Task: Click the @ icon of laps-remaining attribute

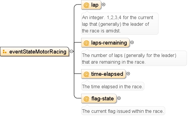Action: (86, 43)
